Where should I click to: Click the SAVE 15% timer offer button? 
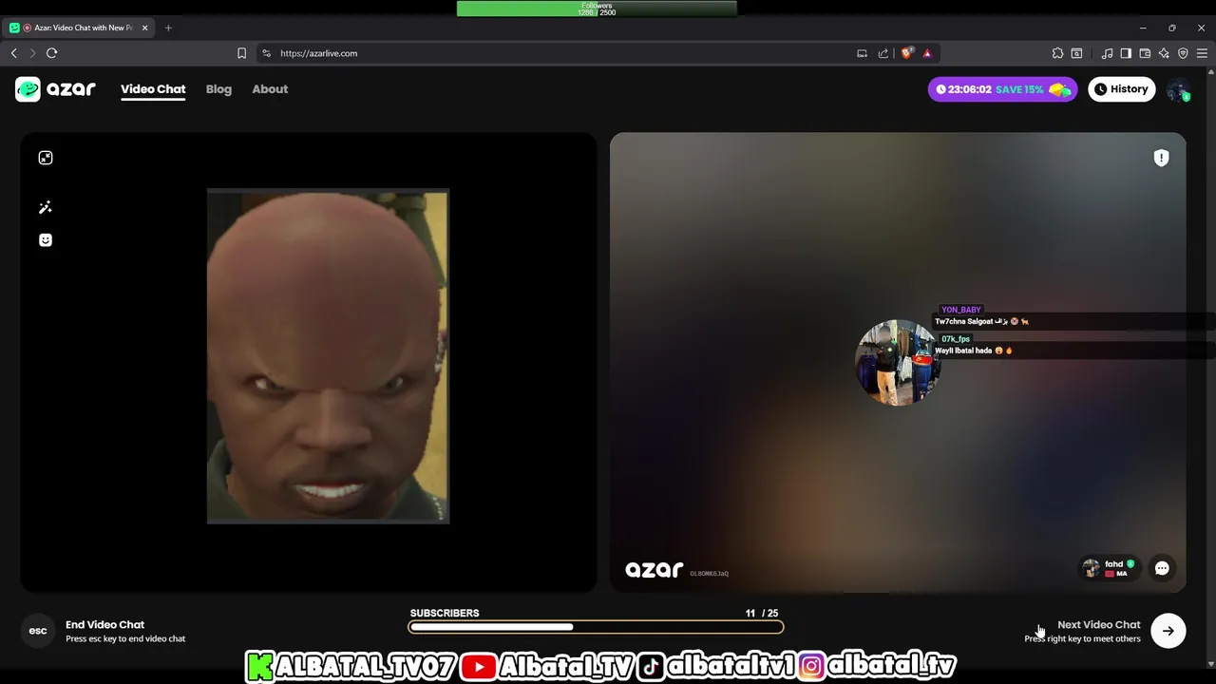pos(1002,89)
